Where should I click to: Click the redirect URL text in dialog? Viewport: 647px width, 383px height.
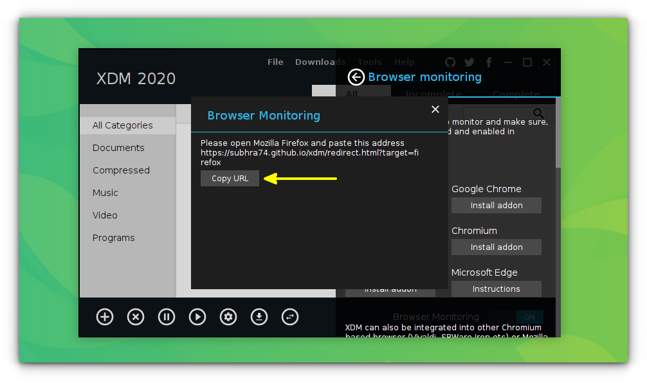pos(309,157)
